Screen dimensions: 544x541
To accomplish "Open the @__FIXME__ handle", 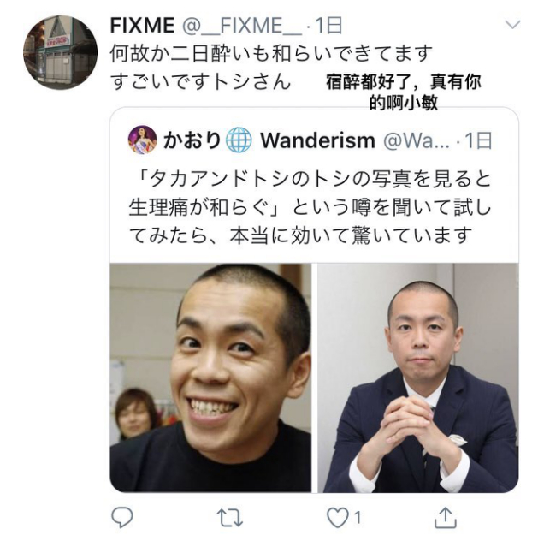I will pos(242,26).
